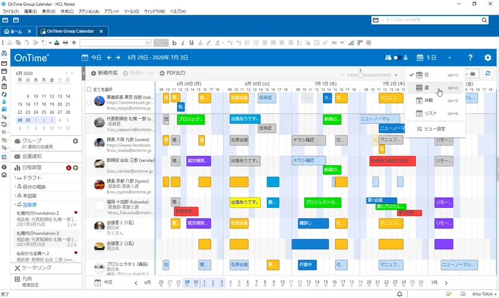The width and height of the screenshot is (499, 298).
Task: Collapse the left panel handle
Action: pyautogui.click(x=83, y=74)
